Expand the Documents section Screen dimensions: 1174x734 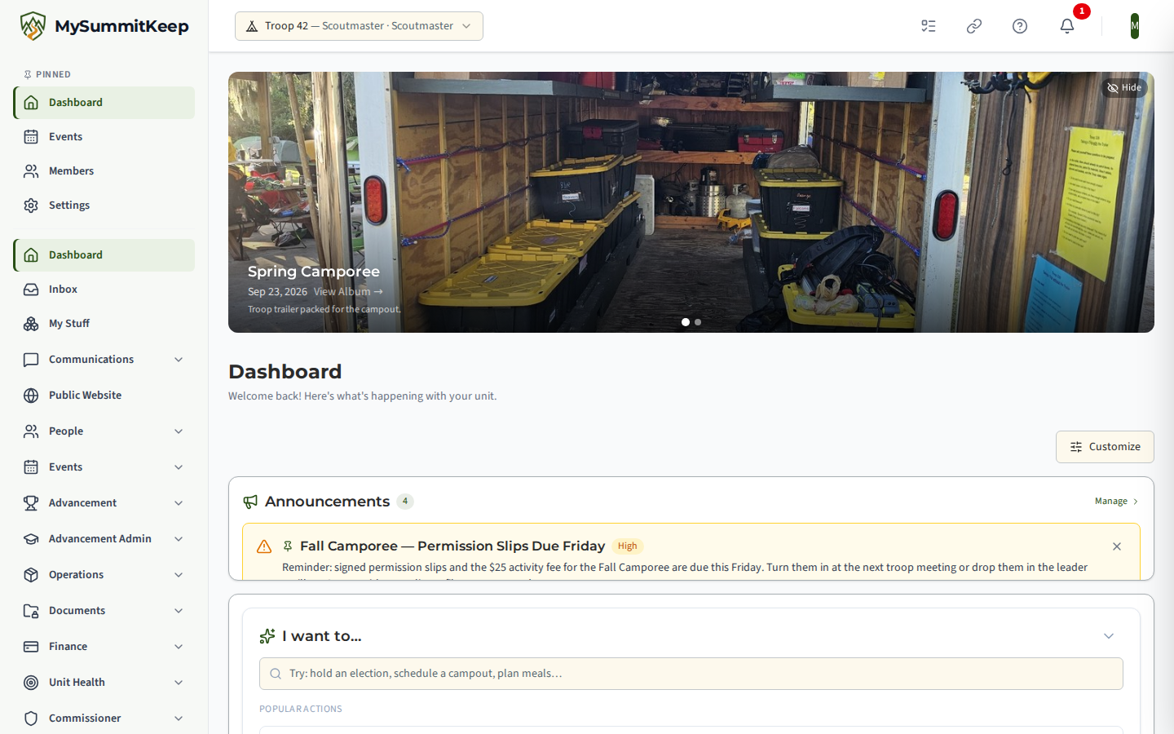coord(104,611)
